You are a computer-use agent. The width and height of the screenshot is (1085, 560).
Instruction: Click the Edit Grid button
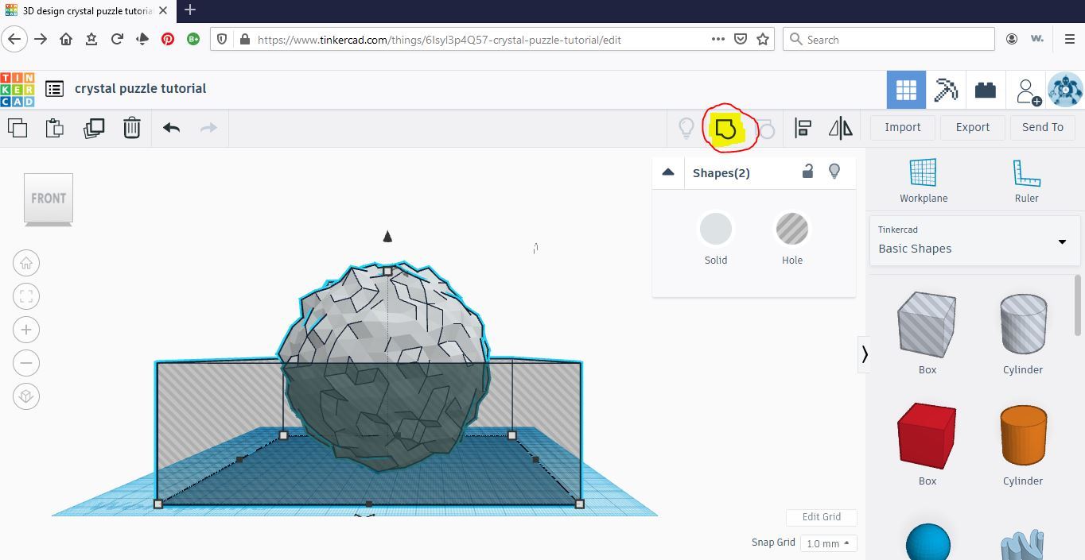click(x=821, y=516)
